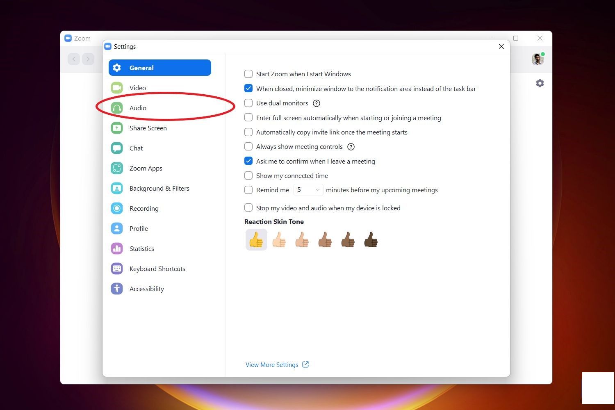
Task: Enable Use dual monitors checkbox
Action: [x=248, y=103]
